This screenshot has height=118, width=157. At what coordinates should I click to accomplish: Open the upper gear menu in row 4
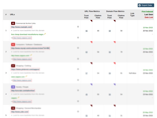(x=78, y=90)
